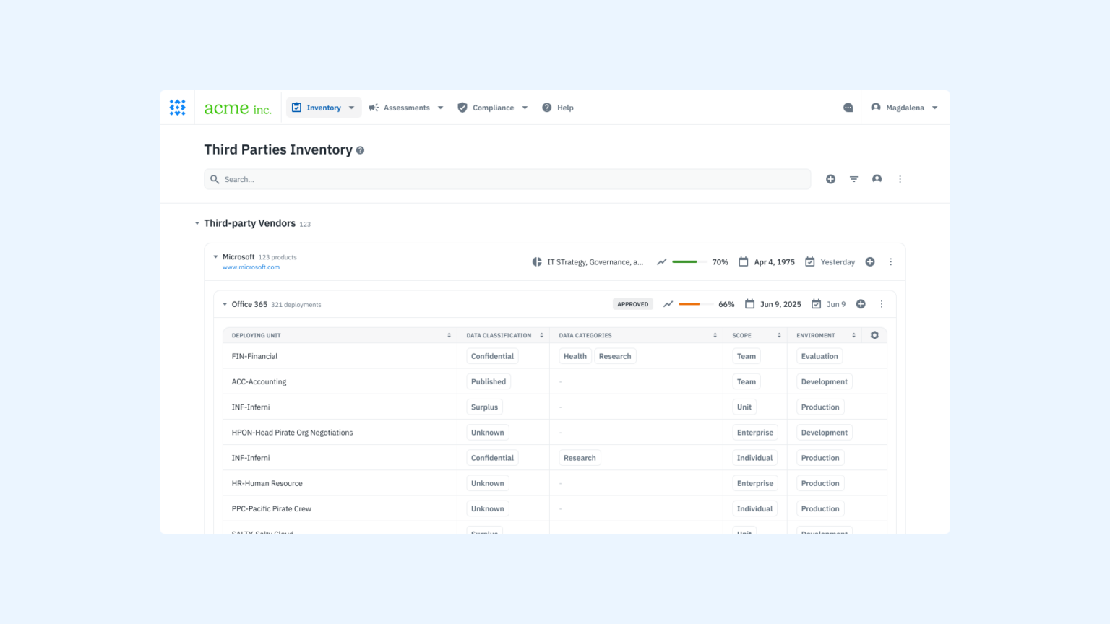The width and height of the screenshot is (1110, 624).
Task: Click the Compliance shield icon
Action: 462,107
